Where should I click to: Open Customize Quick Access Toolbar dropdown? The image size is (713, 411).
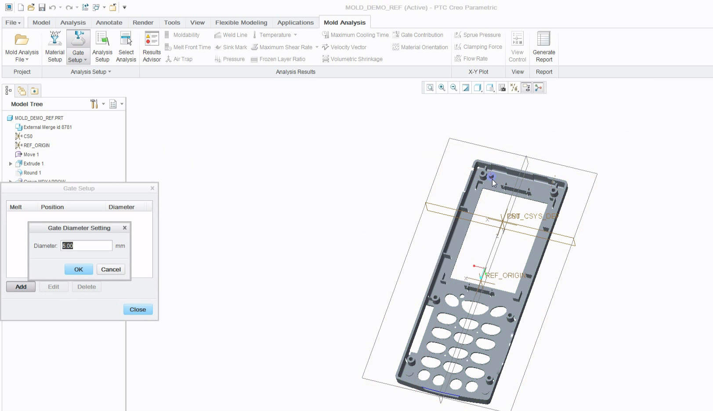point(124,7)
